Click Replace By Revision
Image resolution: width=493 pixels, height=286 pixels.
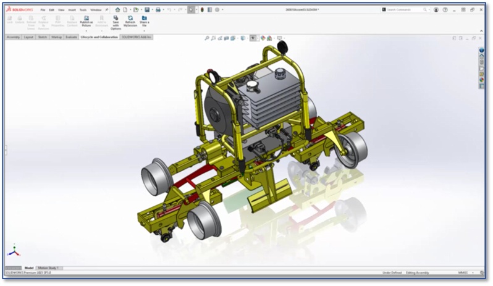pos(43,23)
